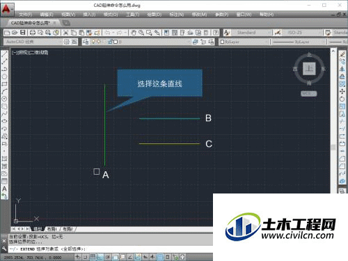Open the AutoCAD 经典 workspace dropdown

click(x=33, y=42)
